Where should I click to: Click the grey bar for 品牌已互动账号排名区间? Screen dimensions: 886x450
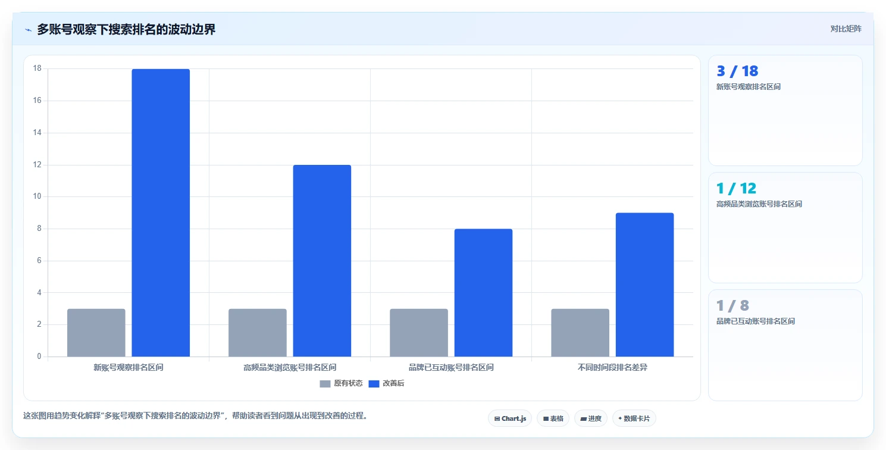click(x=419, y=333)
